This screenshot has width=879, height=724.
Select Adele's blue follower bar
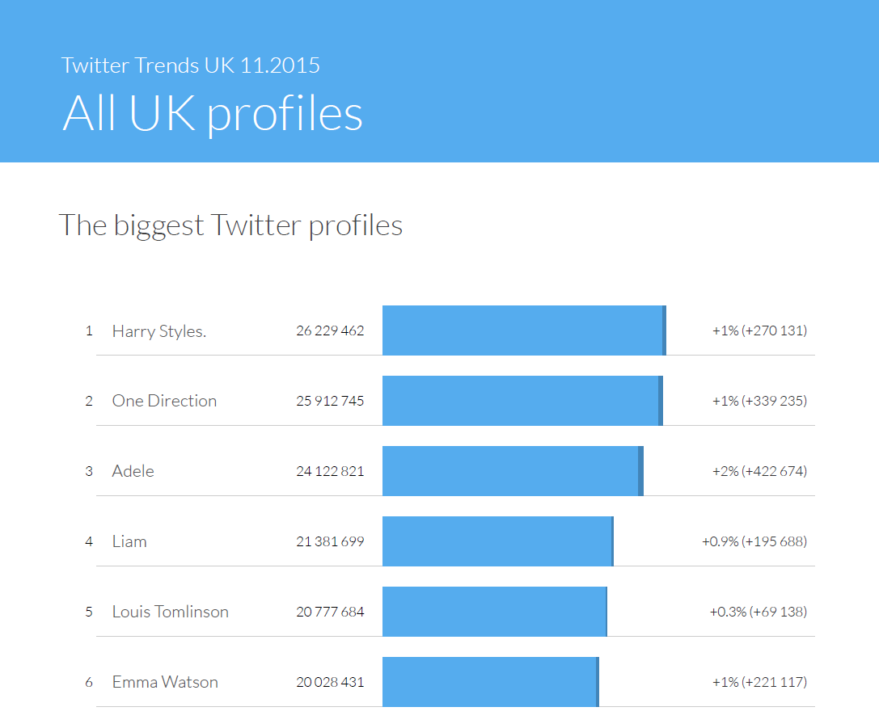tap(512, 471)
